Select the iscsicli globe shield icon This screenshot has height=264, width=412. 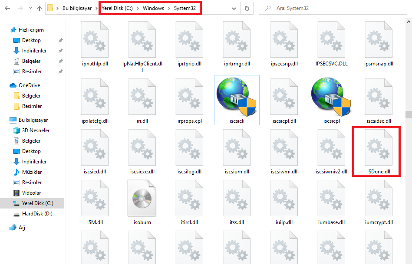tap(236, 97)
